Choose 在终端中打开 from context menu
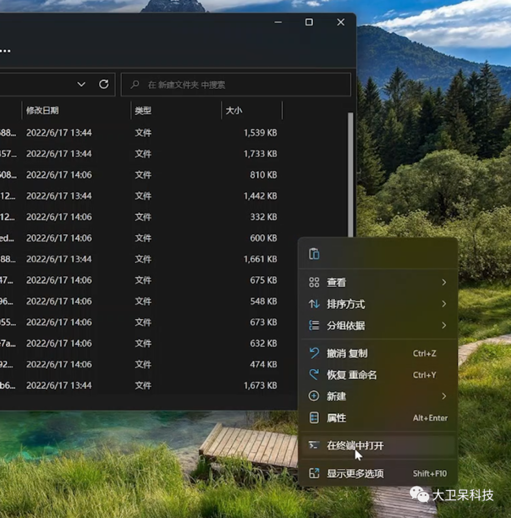This screenshot has width=511, height=518. point(355,445)
